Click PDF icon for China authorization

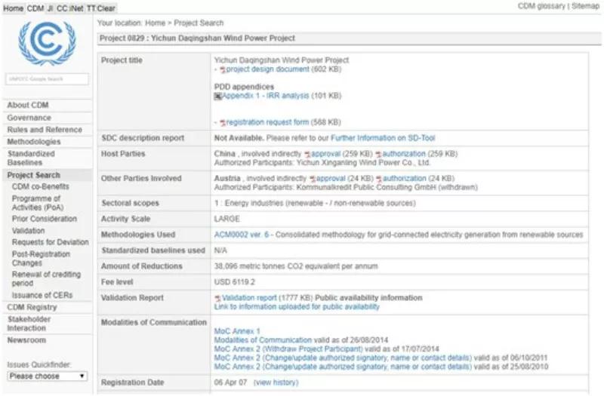[x=378, y=154]
